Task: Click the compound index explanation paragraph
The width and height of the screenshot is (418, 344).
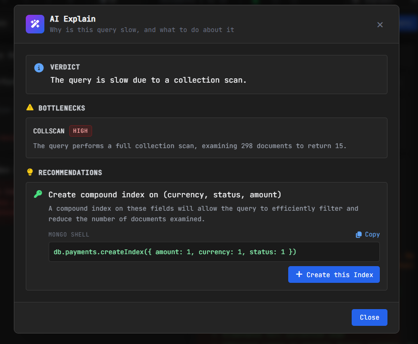Action: click(x=203, y=214)
